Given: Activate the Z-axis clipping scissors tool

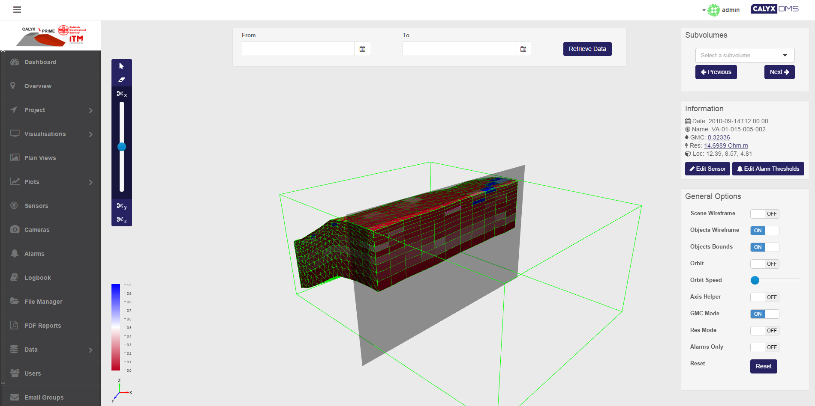Looking at the screenshot, I should (x=121, y=219).
